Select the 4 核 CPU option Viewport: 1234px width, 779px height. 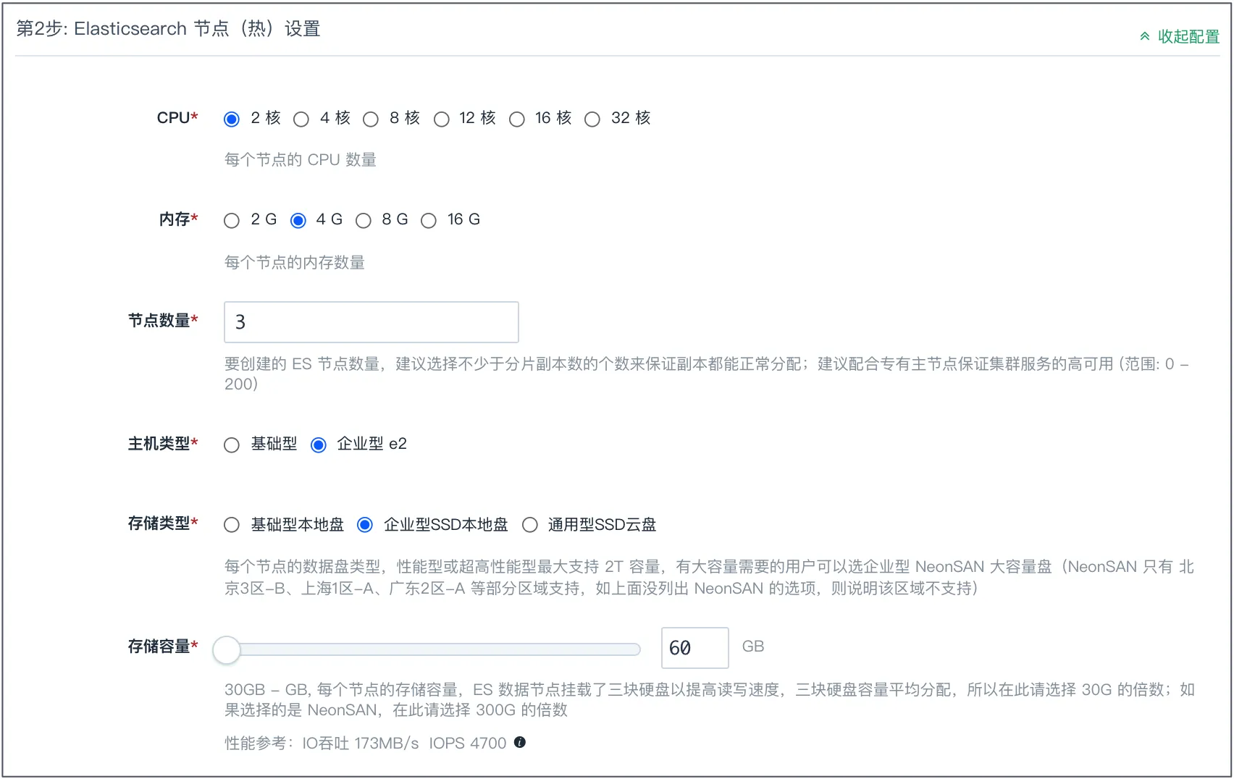pos(301,119)
